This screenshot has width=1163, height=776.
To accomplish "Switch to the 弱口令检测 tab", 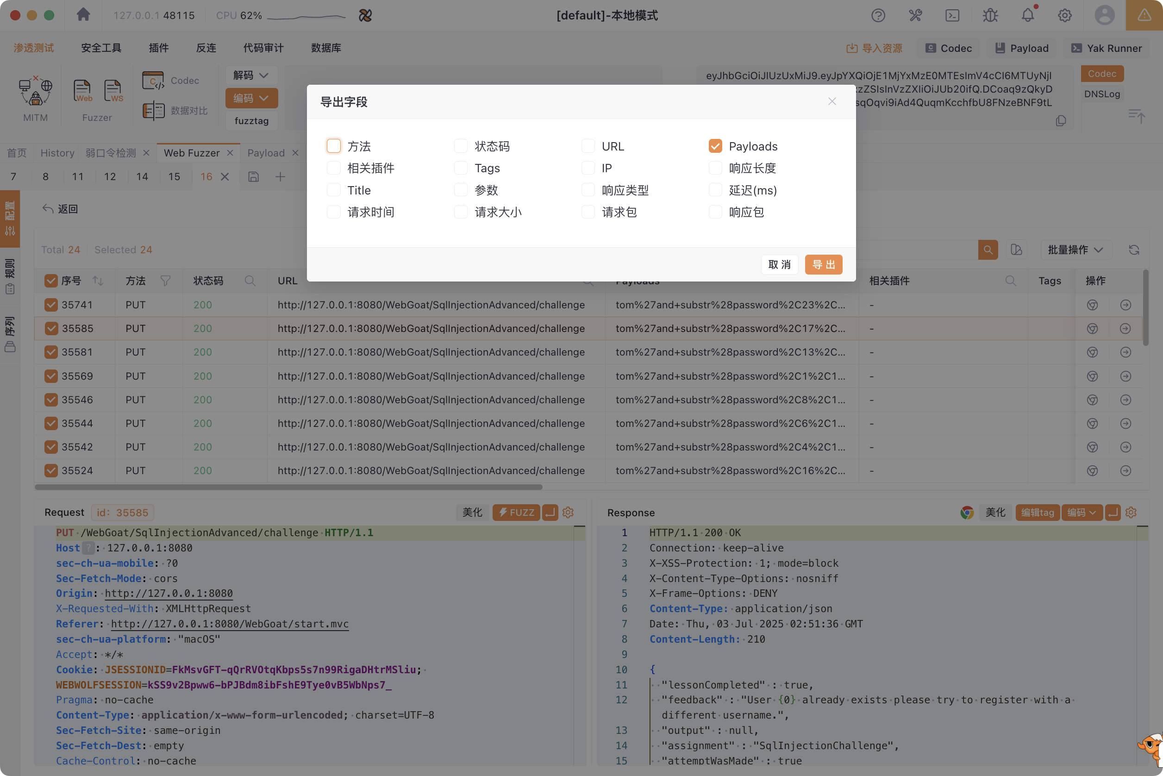I will point(110,153).
